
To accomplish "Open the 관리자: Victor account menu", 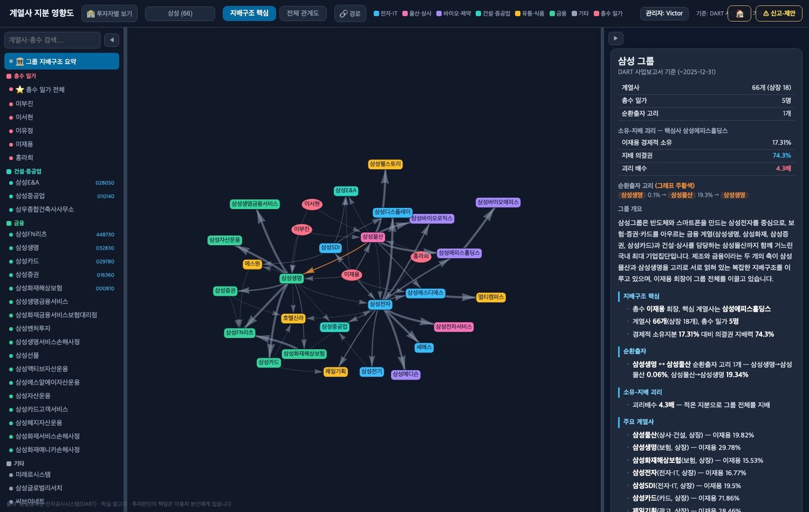I will [x=664, y=13].
